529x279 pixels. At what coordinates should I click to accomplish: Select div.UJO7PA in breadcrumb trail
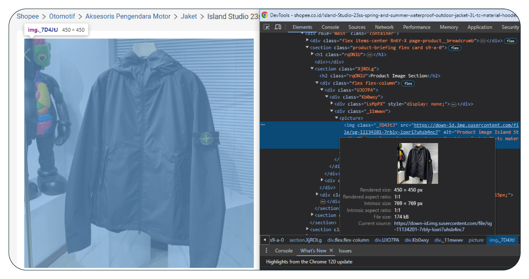pyautogui.click(x=387, y=240)
